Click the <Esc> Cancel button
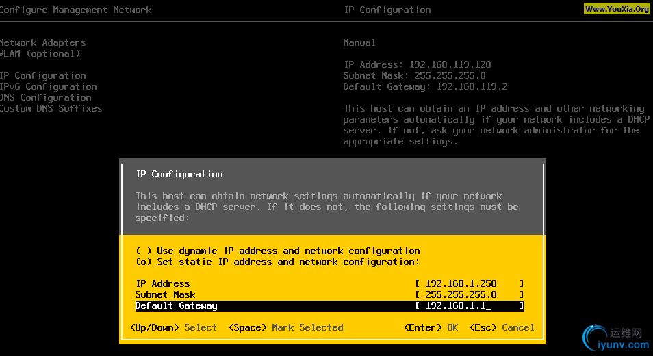The image size is (653, 356). [x=502, y=327]
